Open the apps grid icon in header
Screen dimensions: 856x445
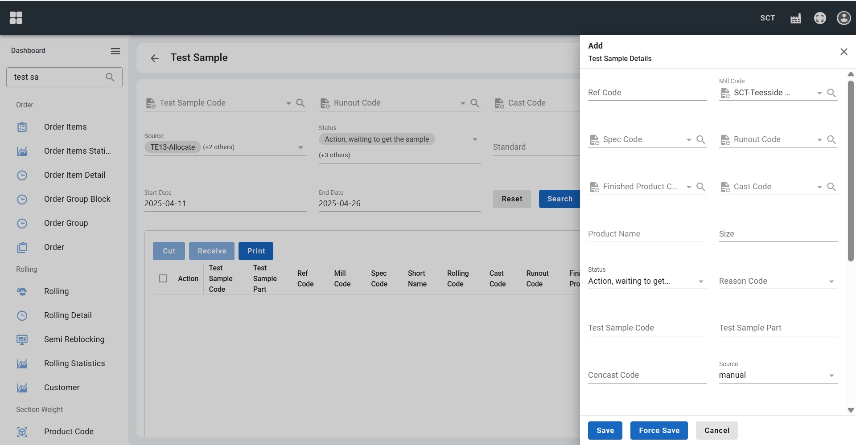16,18
